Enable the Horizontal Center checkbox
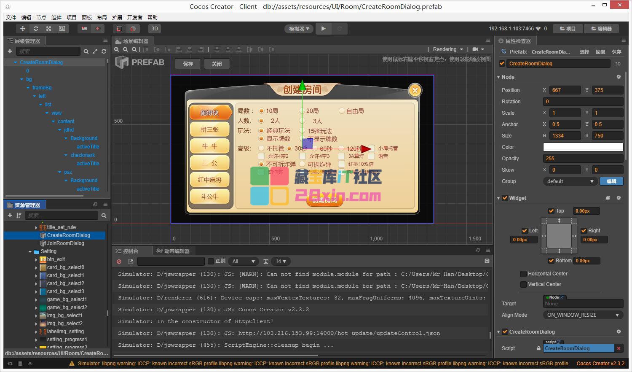The image size is (632, 372). tap(523, 274)
